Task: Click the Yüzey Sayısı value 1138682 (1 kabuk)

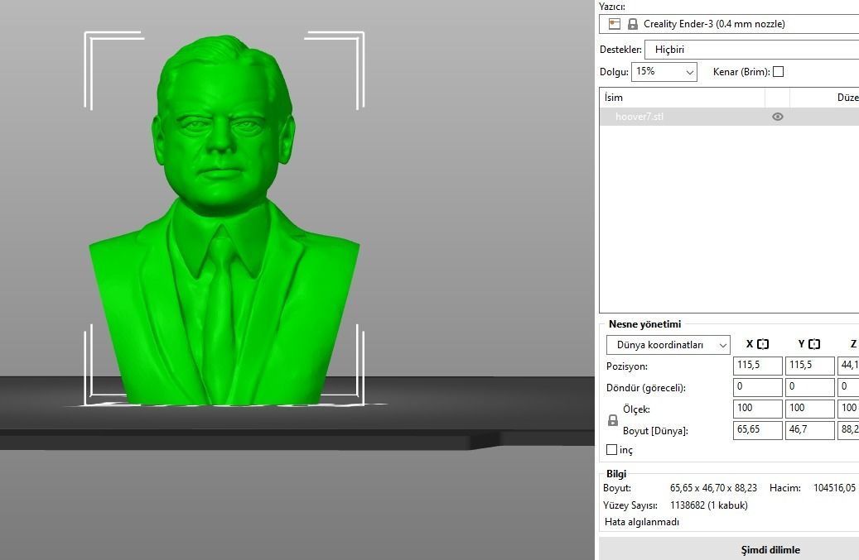Action: point(709,505)
